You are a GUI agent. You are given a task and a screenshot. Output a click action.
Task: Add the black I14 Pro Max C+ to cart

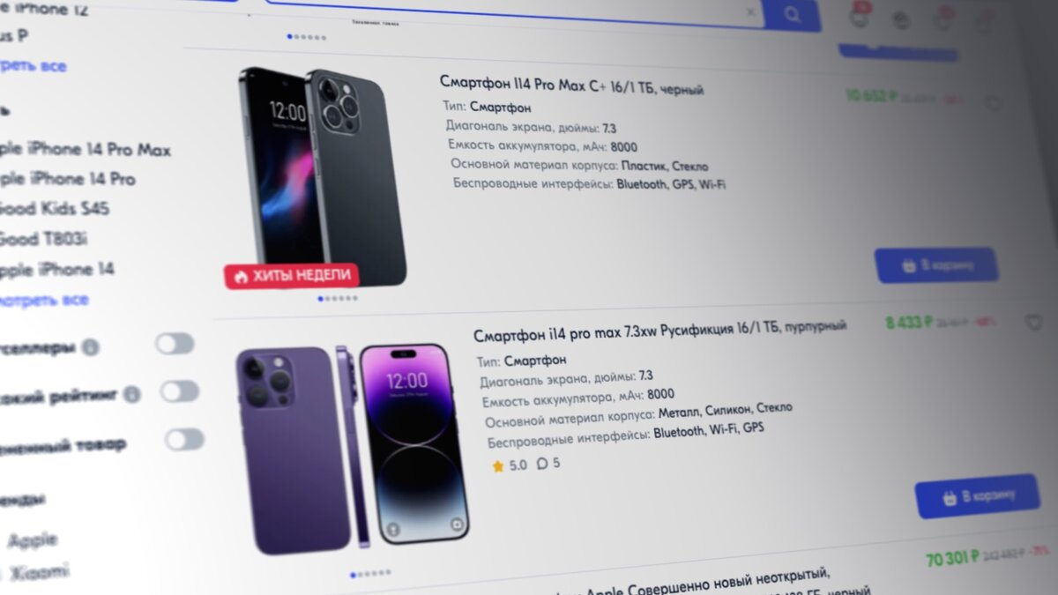[x=936, y=264]
